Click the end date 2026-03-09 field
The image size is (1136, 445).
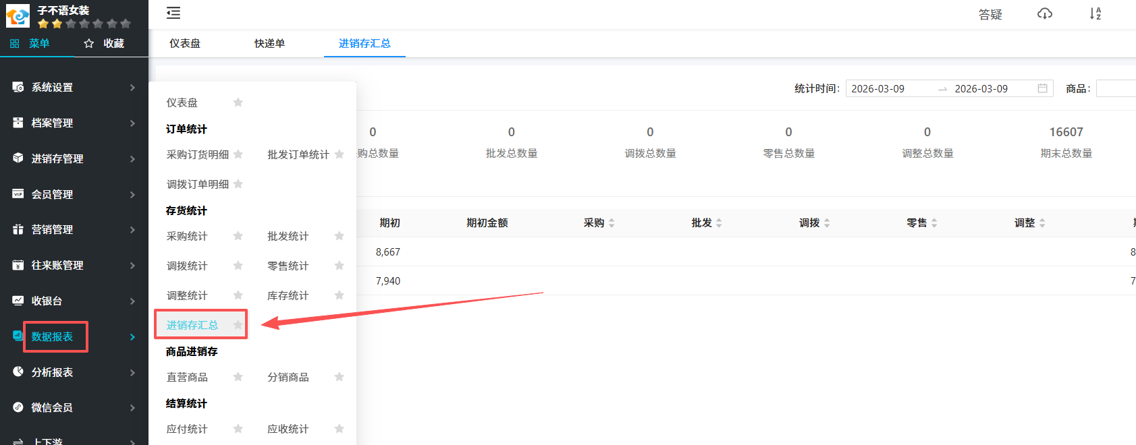tap(981, 88)
